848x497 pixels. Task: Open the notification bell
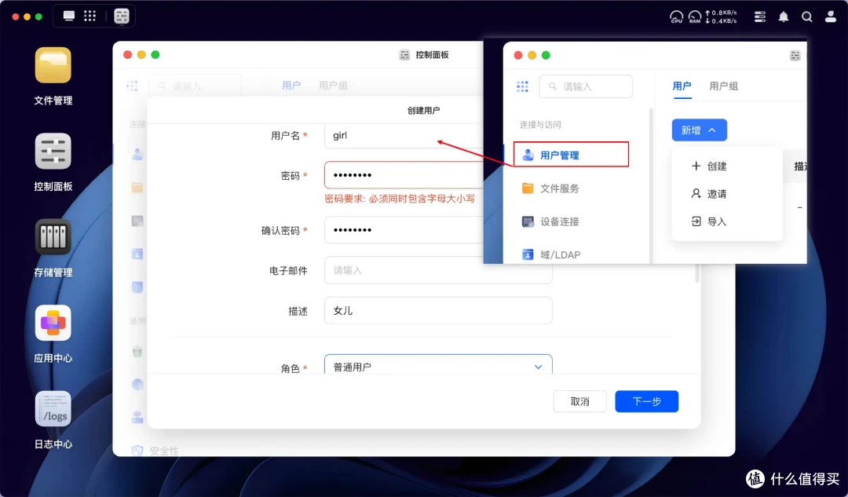point(783,16)
